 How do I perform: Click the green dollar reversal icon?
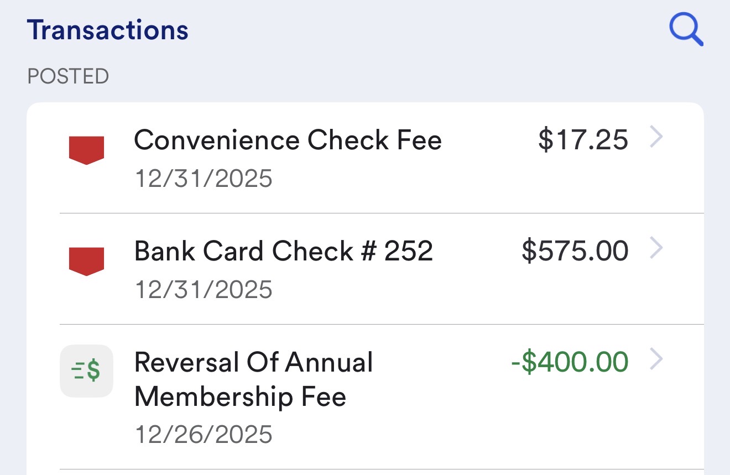pos(86,370)
